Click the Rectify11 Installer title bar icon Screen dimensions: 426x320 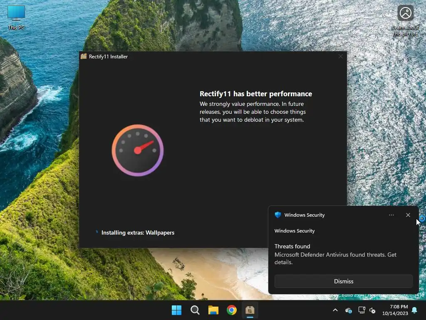click(84, 56)
